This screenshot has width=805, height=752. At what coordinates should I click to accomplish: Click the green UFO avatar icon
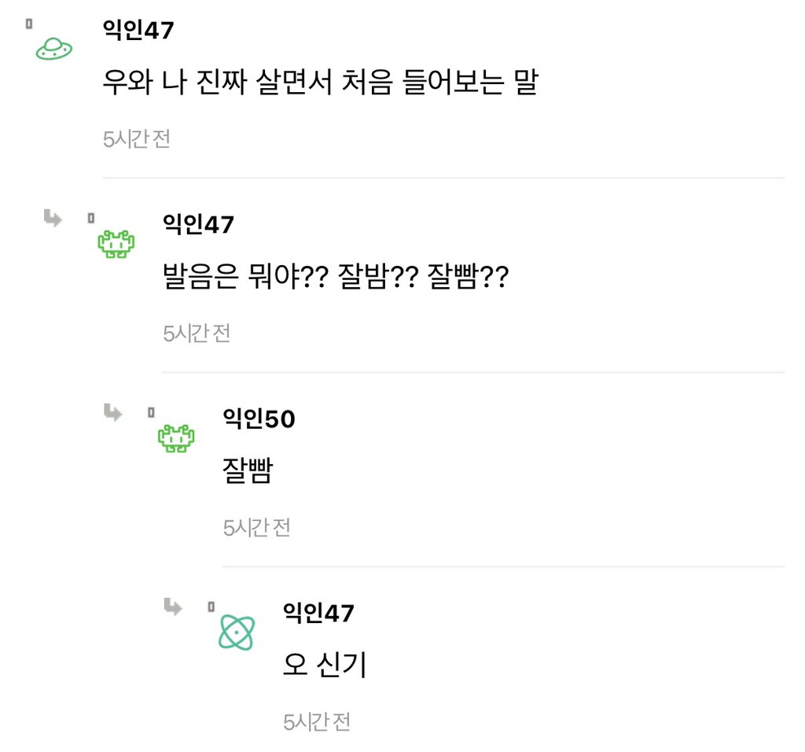coord(54,49)
